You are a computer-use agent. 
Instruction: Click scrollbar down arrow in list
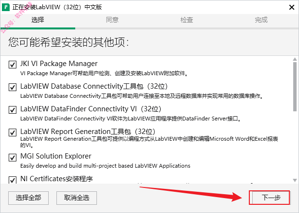click(295, 180)
